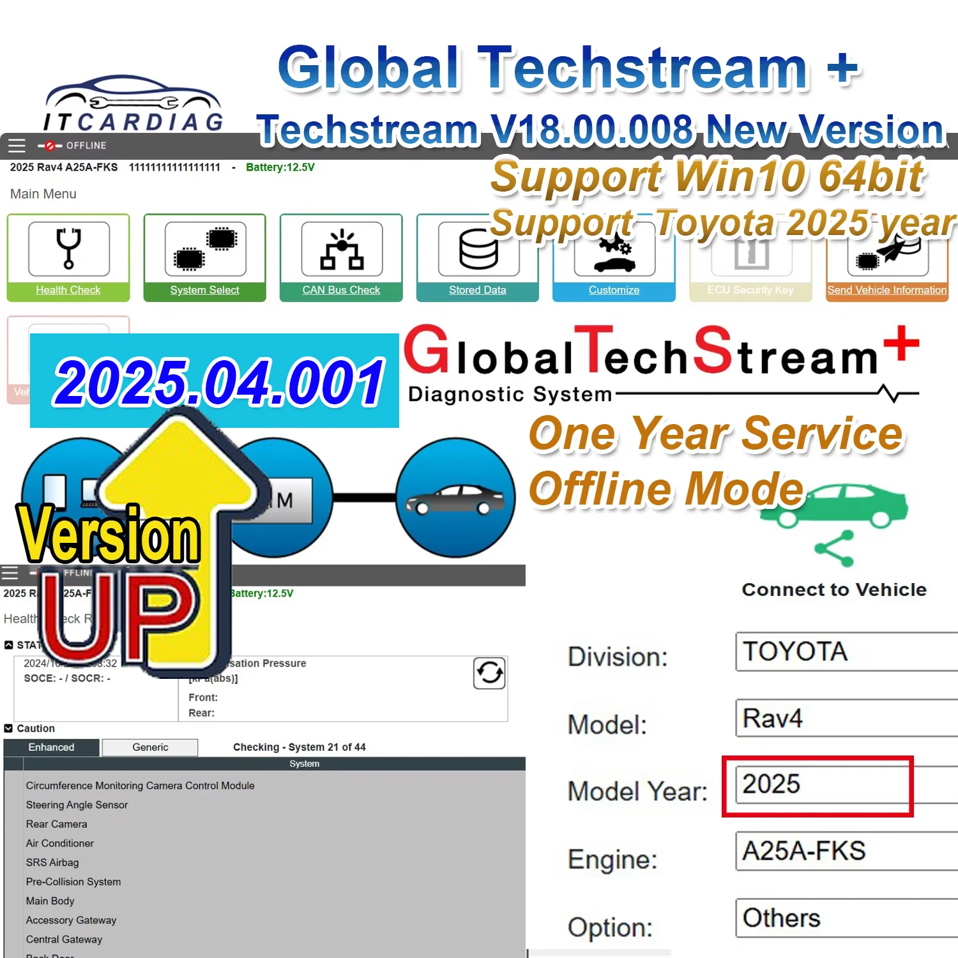Click the VIN number 11111111111111111
958x958 pixels.
[x=174, y=167]
